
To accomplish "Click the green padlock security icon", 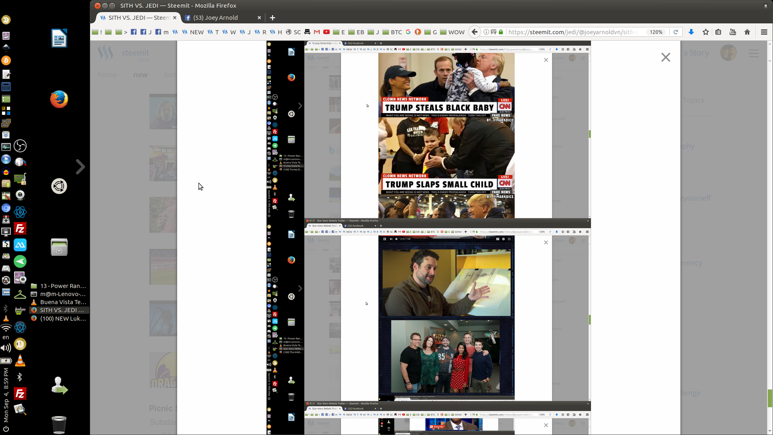I will click(501, 32).
